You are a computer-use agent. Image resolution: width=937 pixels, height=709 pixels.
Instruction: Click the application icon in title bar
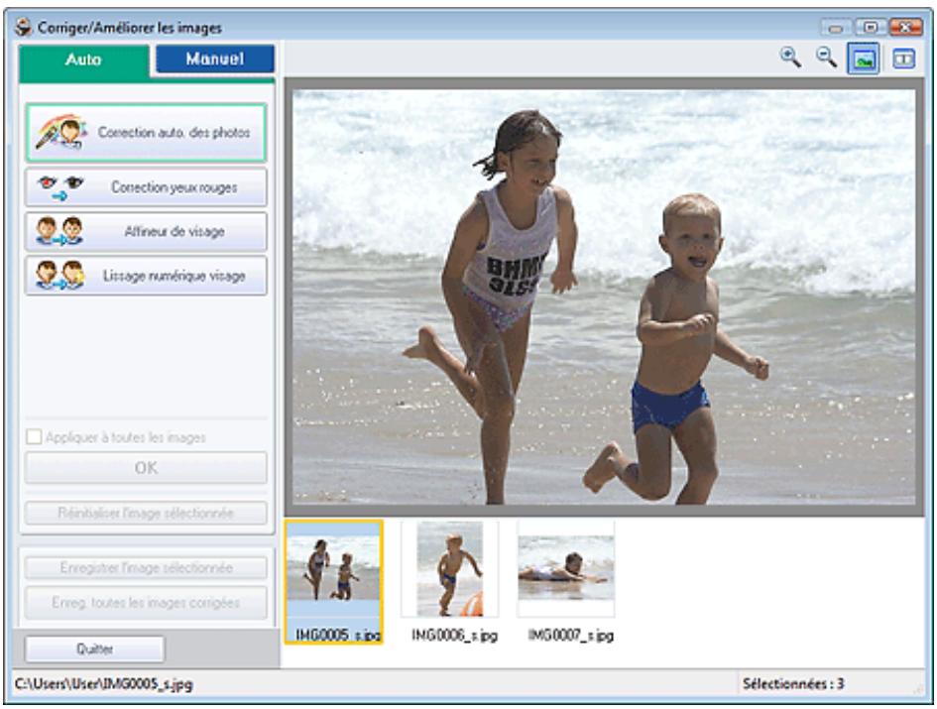[23, 28]
